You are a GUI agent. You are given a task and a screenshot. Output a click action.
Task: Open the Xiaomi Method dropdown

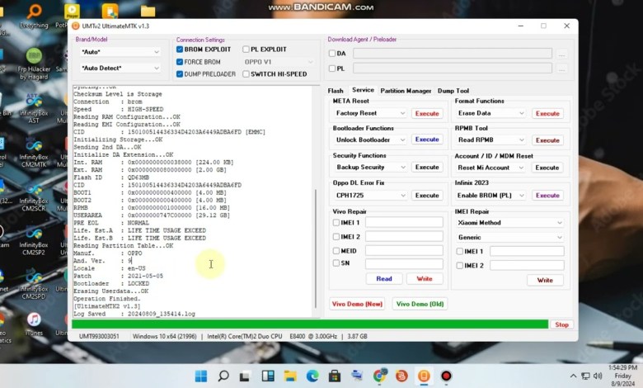[x=509, y=223]
